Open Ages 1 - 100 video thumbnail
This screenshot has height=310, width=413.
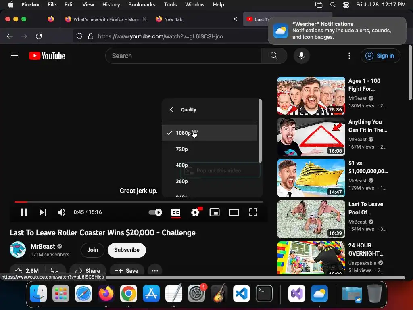tap(311, 96)
